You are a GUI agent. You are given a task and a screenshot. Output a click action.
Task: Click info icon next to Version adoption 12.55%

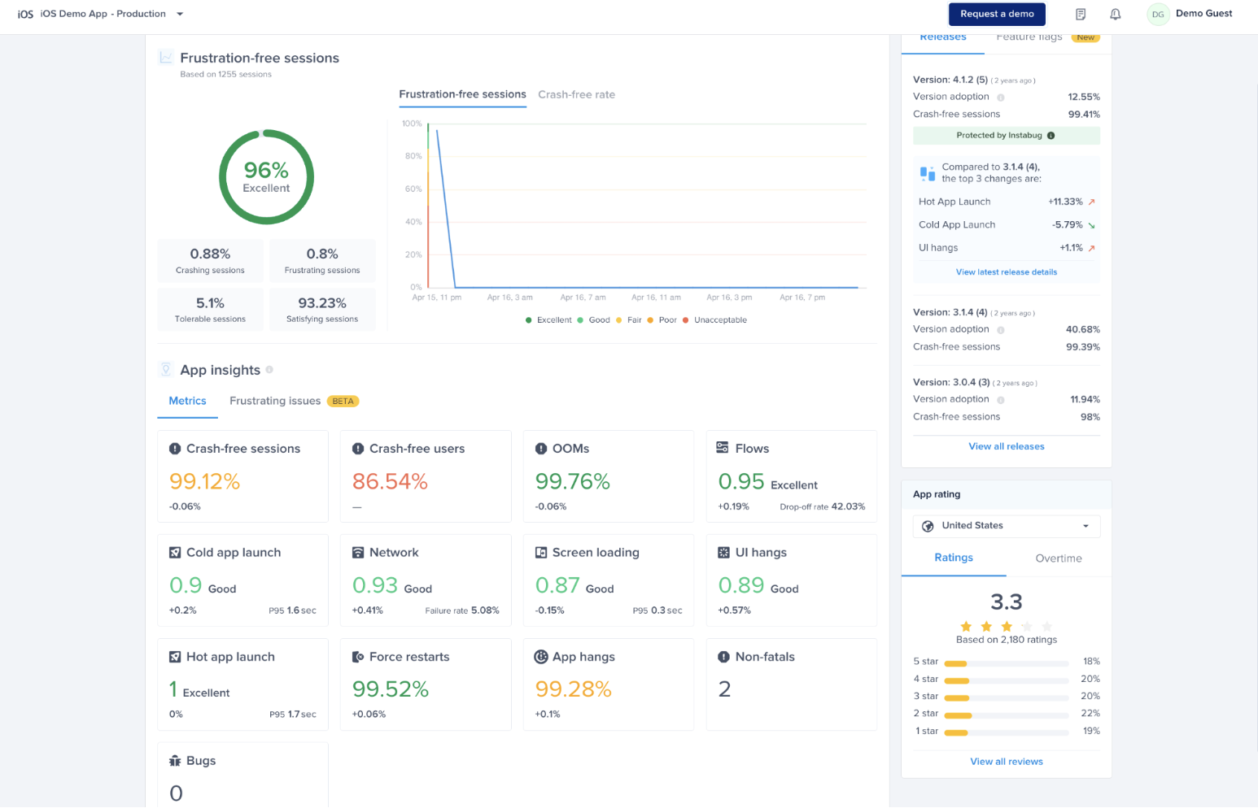[1001, 98]
